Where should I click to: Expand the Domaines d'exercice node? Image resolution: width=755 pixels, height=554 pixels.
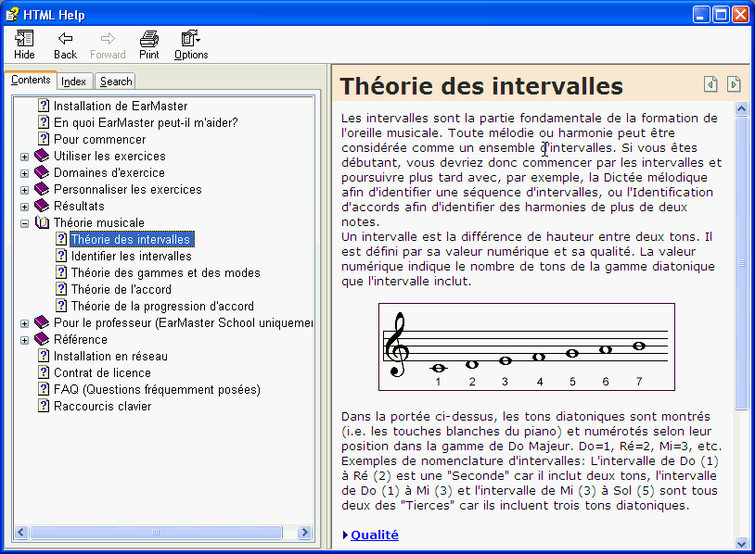coord(24,173)
